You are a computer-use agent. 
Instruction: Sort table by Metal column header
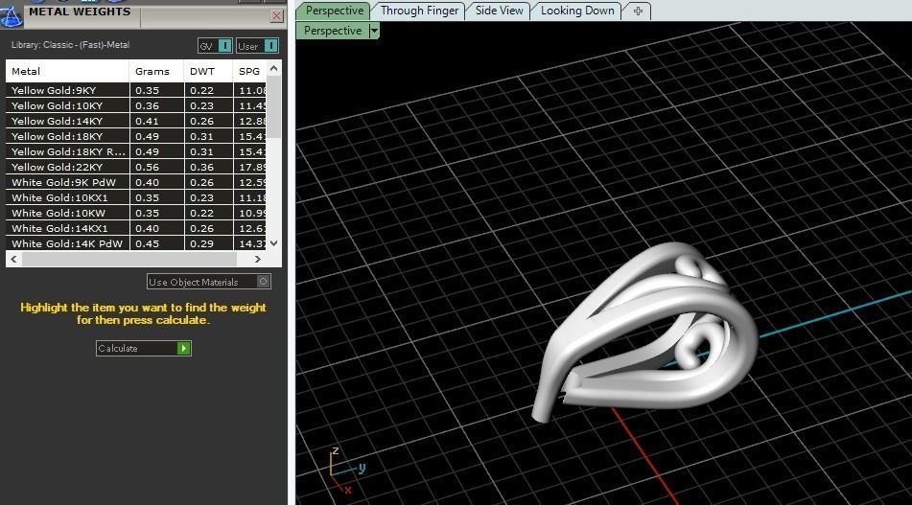[x=67, y=71]
